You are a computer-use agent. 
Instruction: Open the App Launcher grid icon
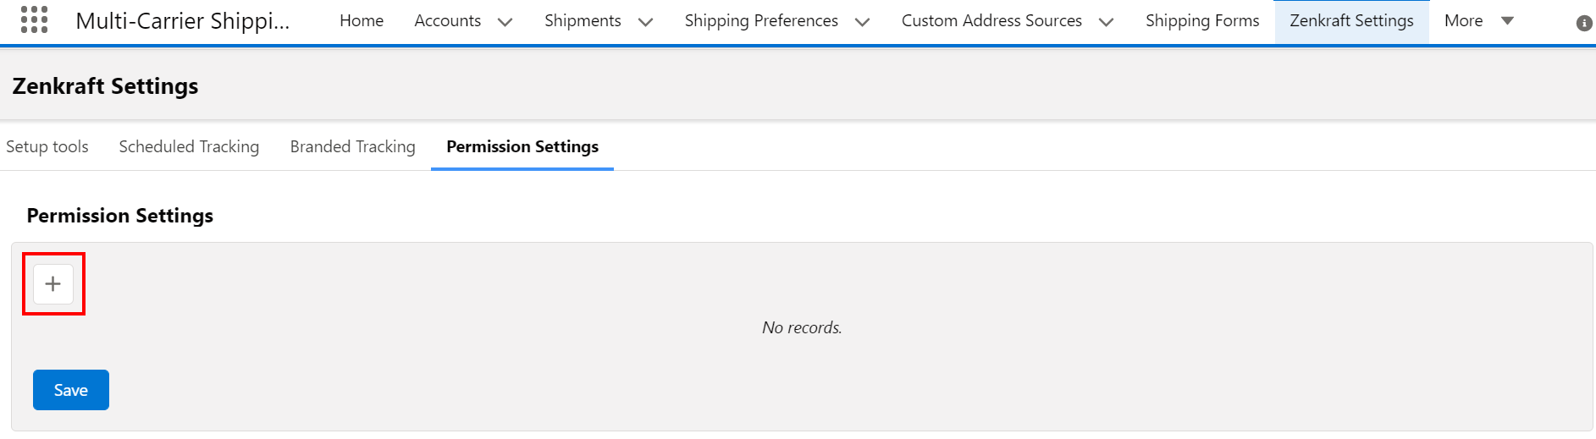click(34, 19)
